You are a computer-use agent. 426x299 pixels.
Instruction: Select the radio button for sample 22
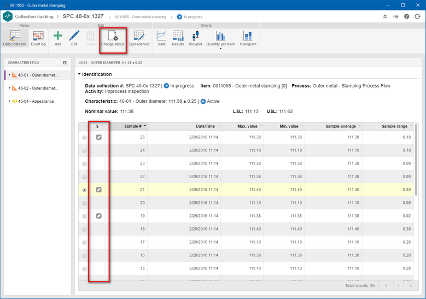click(85, 177)
